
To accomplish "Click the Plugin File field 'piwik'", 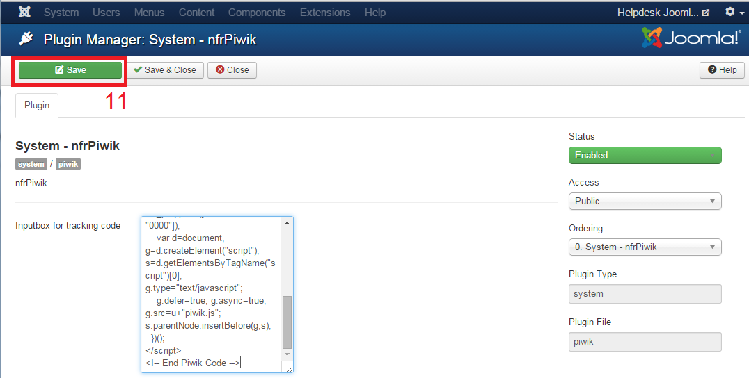I will (x=645, y=342).
